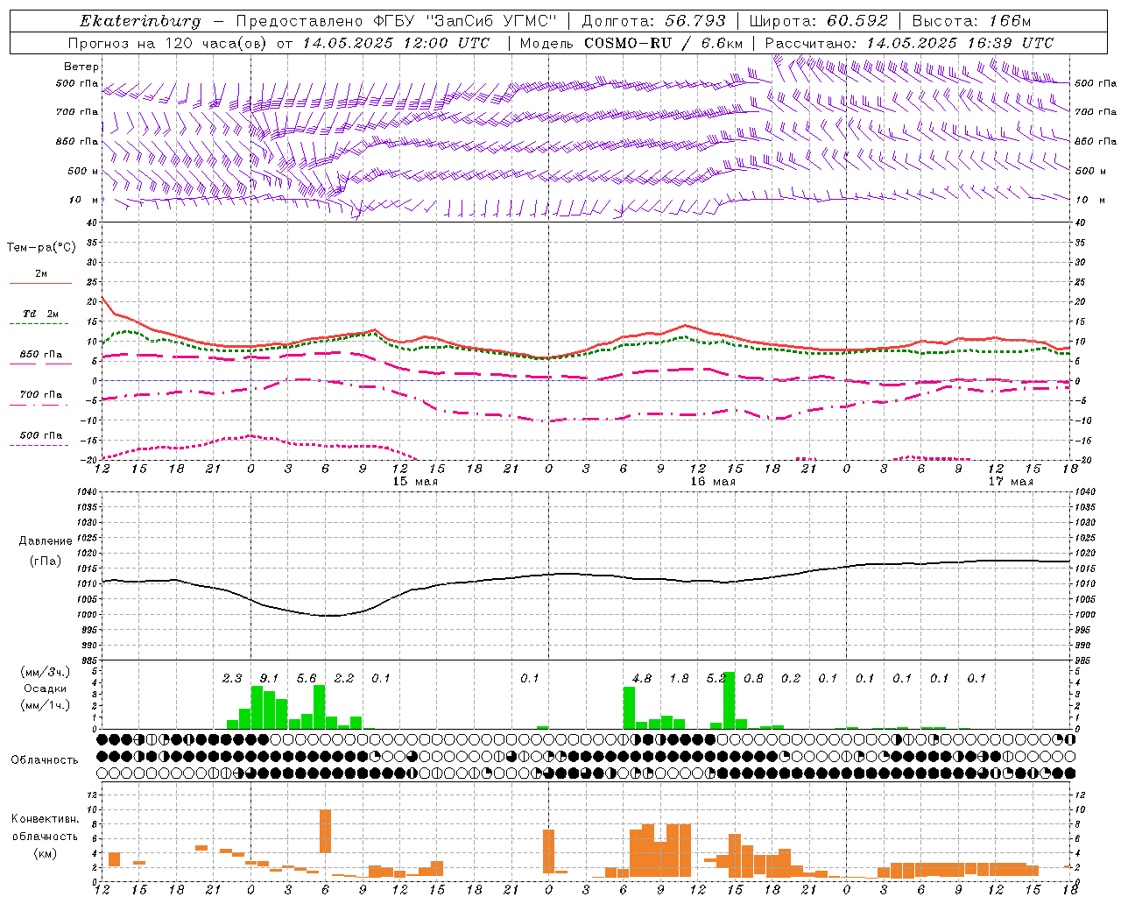This screenshot has width=1121, height=897.
Task: Click the (км) convective cloud unit label
Action: tap(45, 853)
